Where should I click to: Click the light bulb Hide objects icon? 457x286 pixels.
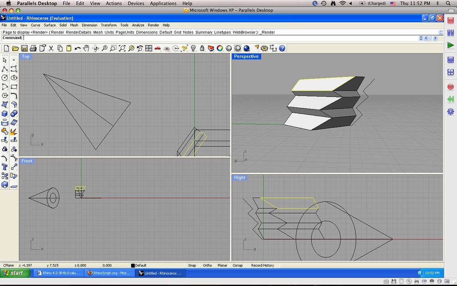[193, 48]
